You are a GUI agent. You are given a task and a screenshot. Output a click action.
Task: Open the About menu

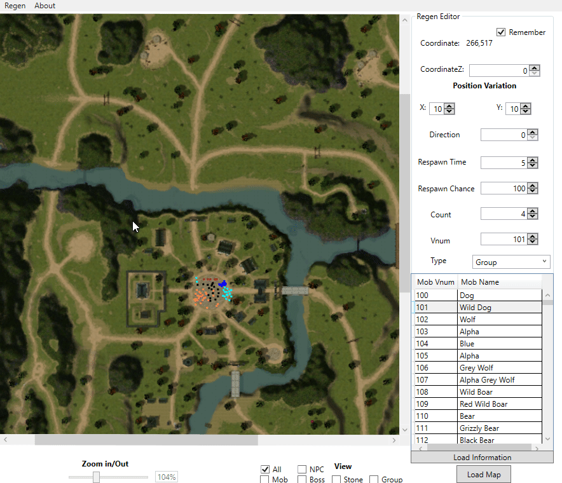pyautogui.click(x=45, y=6)
